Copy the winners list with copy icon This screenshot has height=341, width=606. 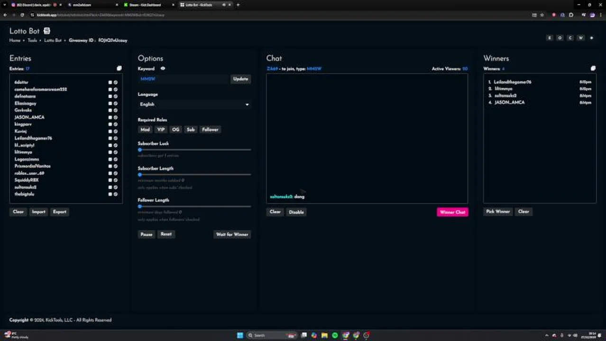pyautogui.click(x=593, y=69)
